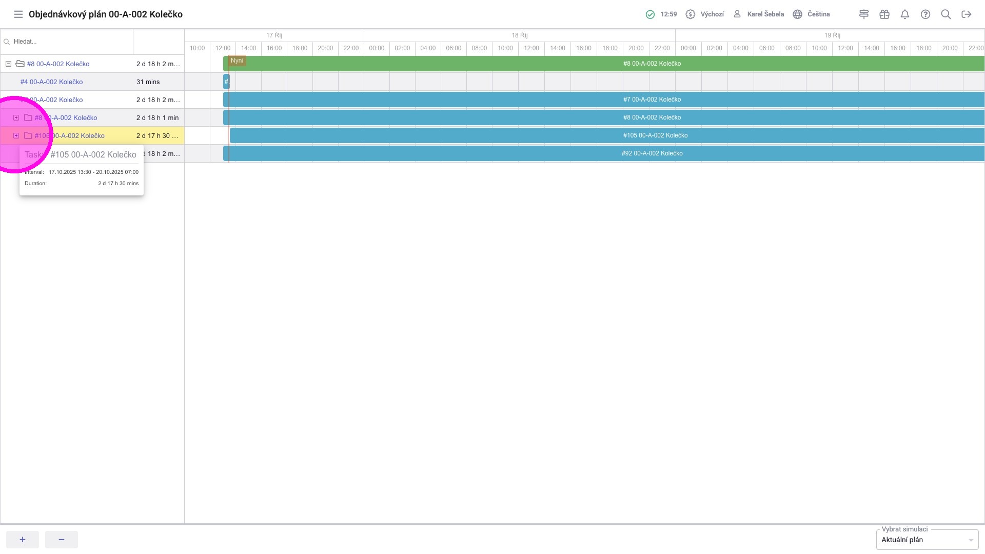Open the help question mark icon
This screenshot has width=985, height=554.
[925, 14]
